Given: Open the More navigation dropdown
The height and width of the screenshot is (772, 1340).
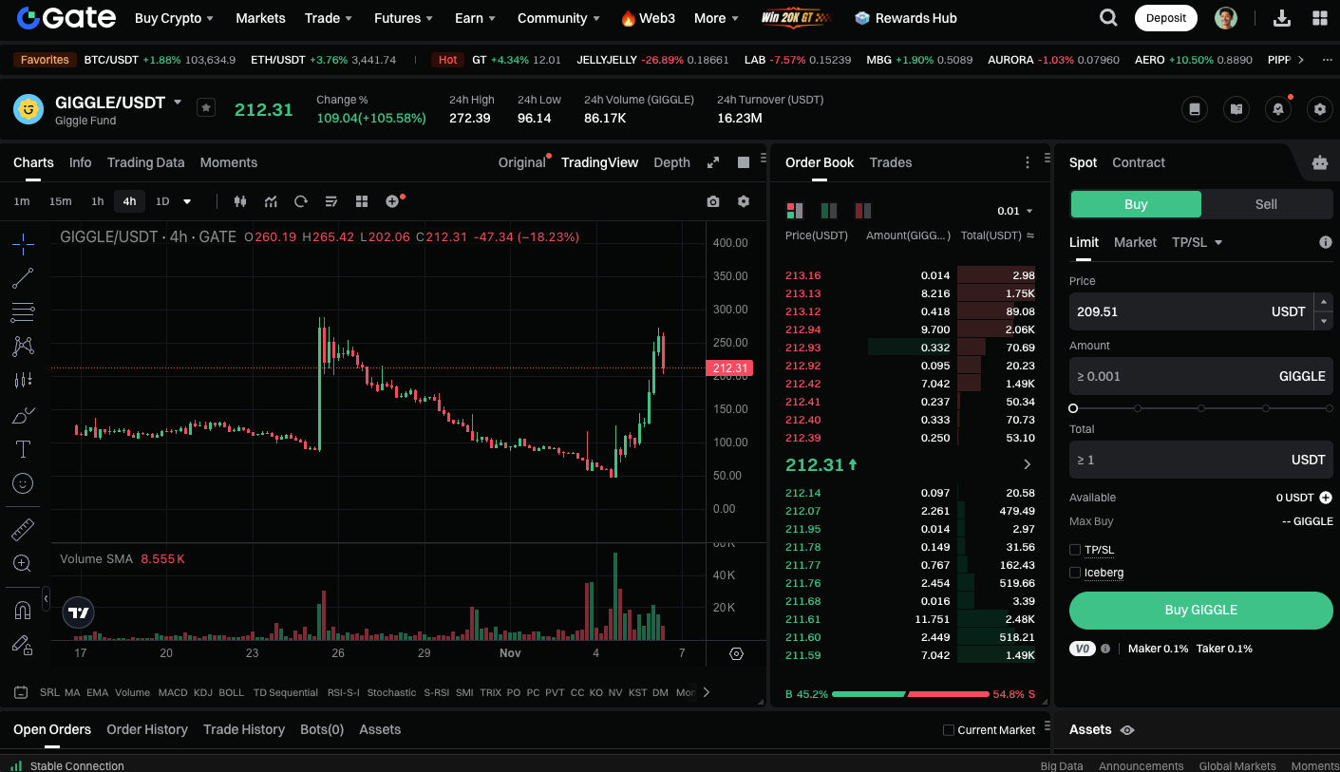Looking at the screenshot, I should pos(717,18).
